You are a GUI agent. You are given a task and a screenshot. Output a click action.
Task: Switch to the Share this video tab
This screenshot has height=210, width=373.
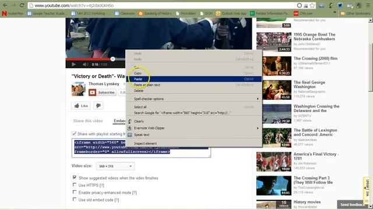[88, 121]
